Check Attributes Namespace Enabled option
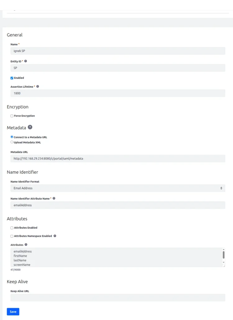233x320 pixels. (x=12, y=236)
